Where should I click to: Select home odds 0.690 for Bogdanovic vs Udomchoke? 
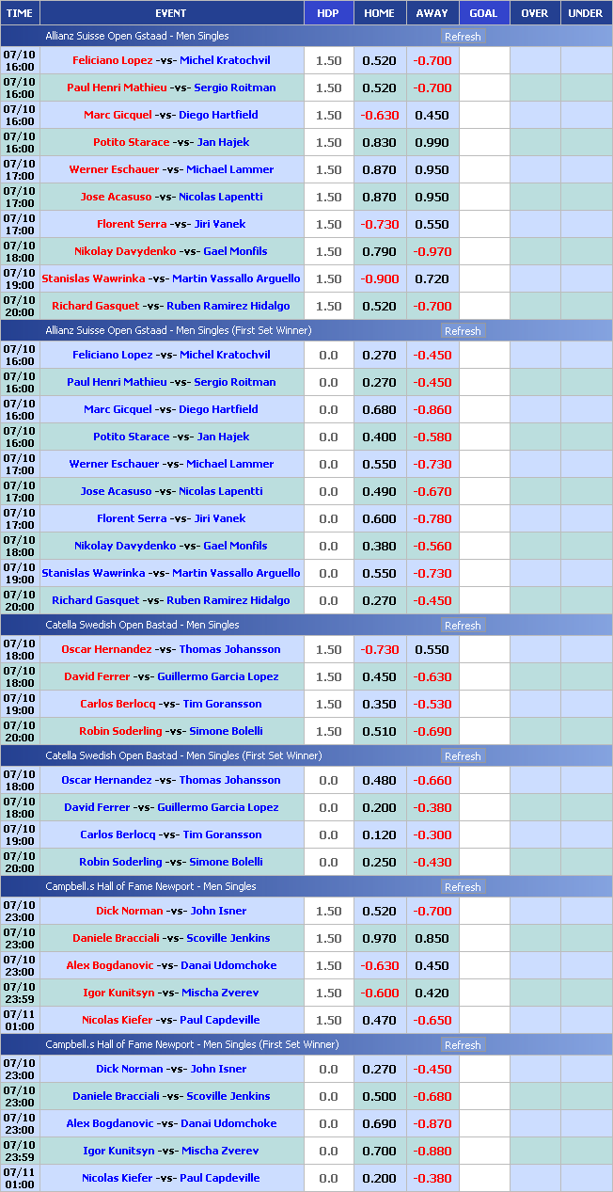coord(379,1124)
